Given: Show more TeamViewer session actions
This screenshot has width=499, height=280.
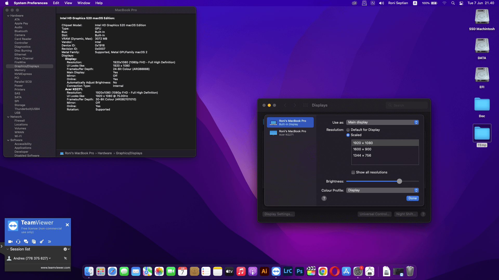Looking at the screenshot, I should click(x=49, y=241).
